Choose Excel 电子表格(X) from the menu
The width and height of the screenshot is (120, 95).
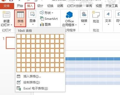[40, 88]
